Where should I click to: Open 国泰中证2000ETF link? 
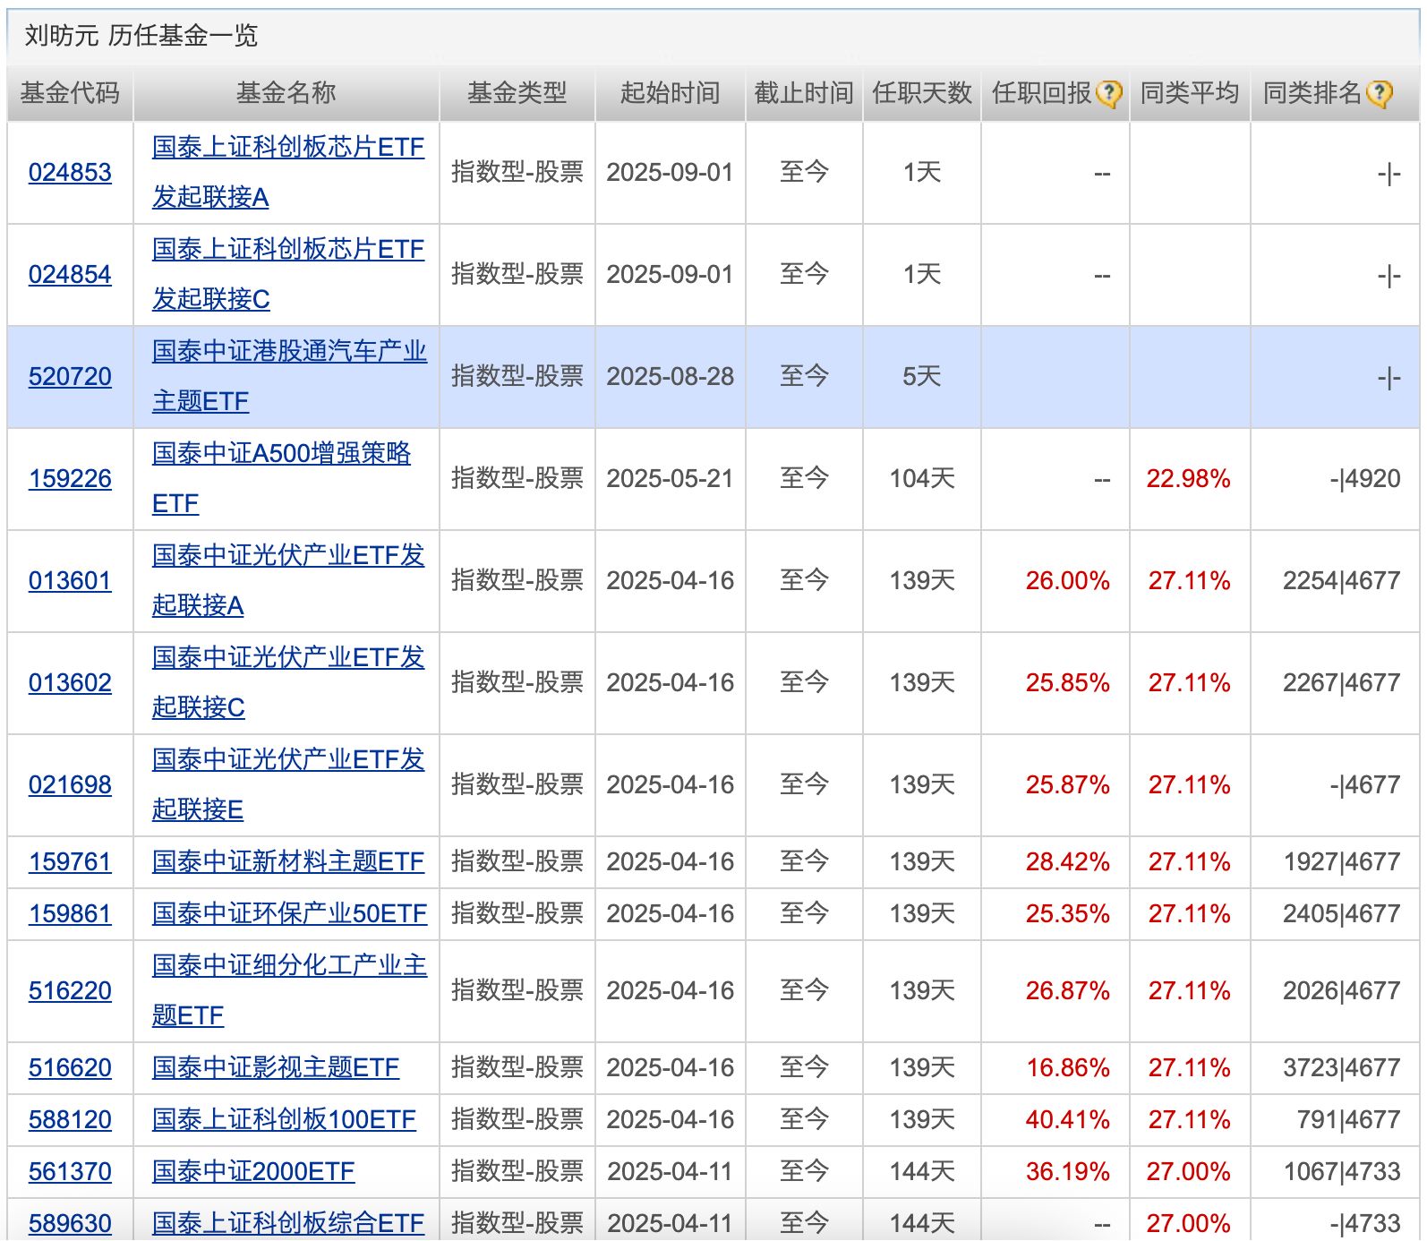pyautogui.click(x=253, y=1171)
